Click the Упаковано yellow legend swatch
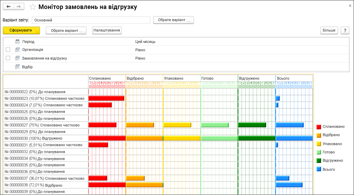 pyautogui.click(x=319, y=144)
